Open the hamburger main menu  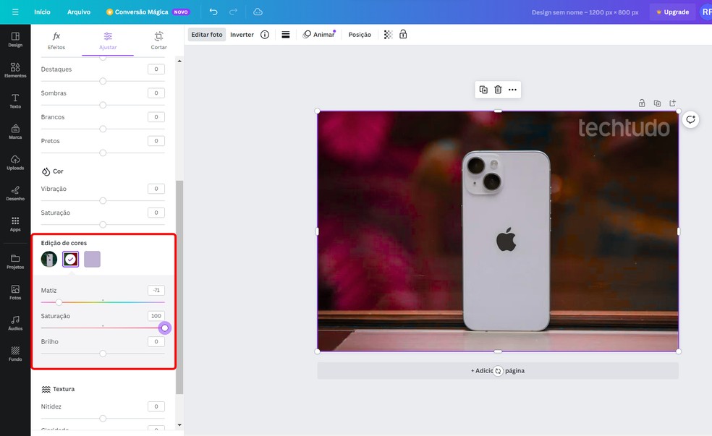[15, 12]
